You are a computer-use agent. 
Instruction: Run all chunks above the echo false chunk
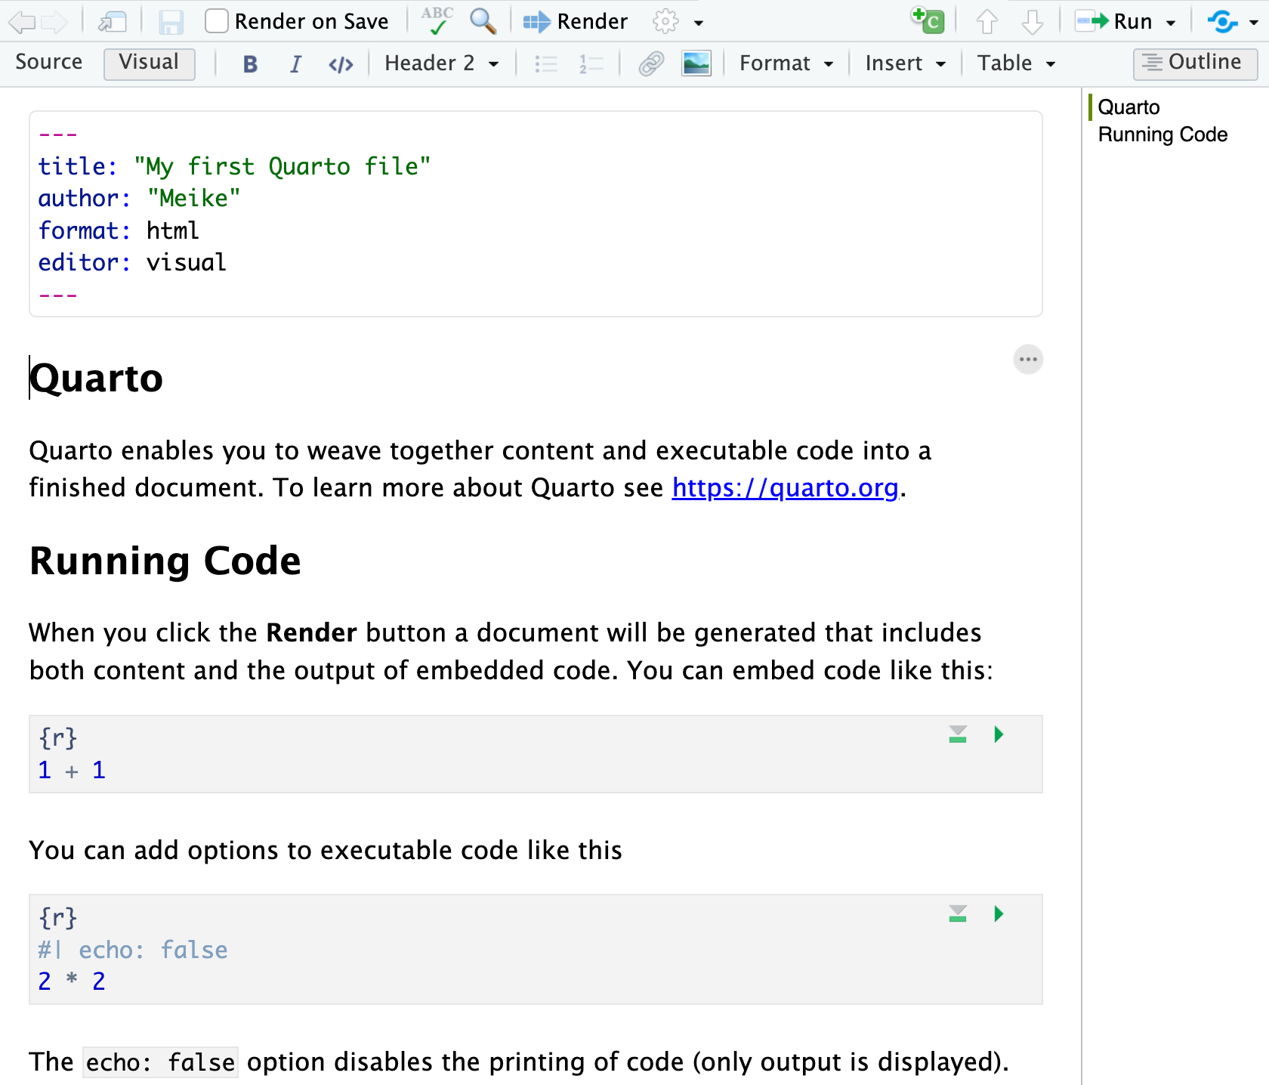[958, 914]
